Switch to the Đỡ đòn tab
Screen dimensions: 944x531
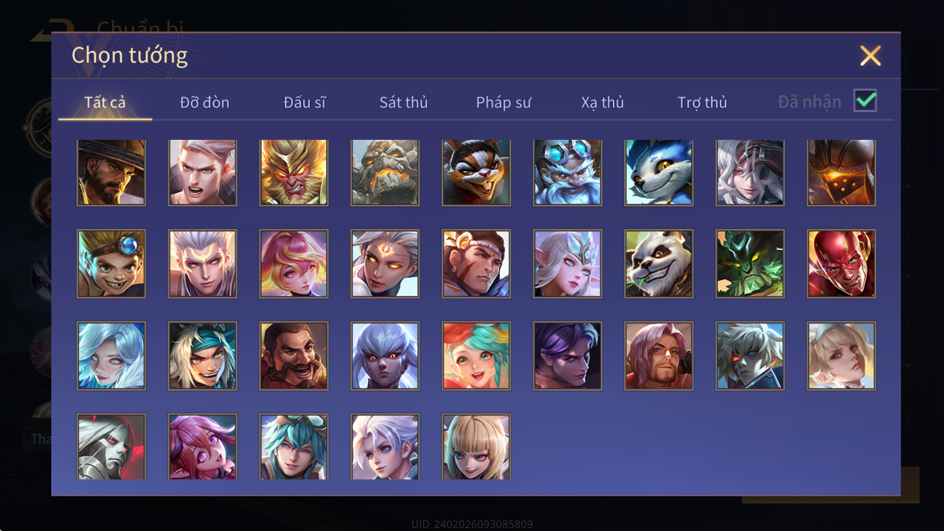coord(204,102)
